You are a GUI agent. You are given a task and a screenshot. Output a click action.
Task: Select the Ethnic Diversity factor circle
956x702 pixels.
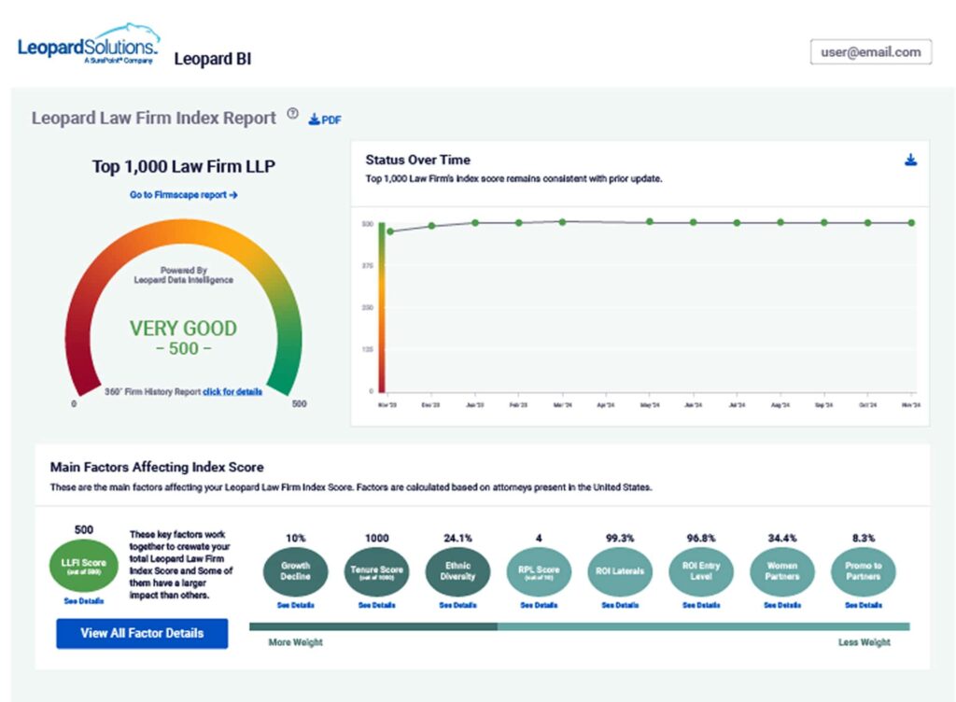coord(457,571)
